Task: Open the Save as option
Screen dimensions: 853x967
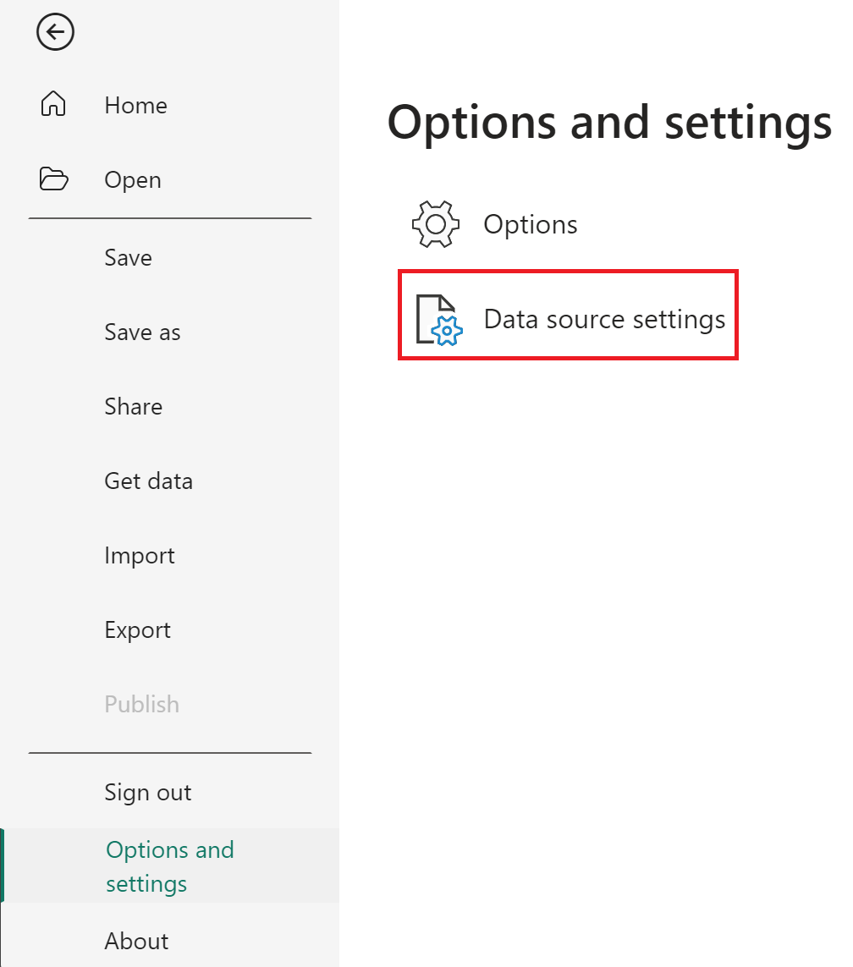Action: [x=142, y=332]
